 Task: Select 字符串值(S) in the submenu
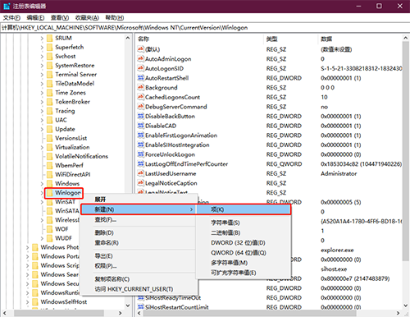pos(244,223)
